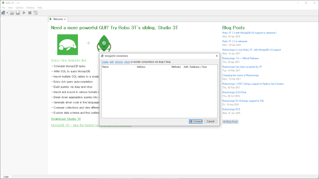Click the rotate orientation toolbar icon
Image resolution: width=319 pixels, height=179 pixels.
[x=35, y=13]
